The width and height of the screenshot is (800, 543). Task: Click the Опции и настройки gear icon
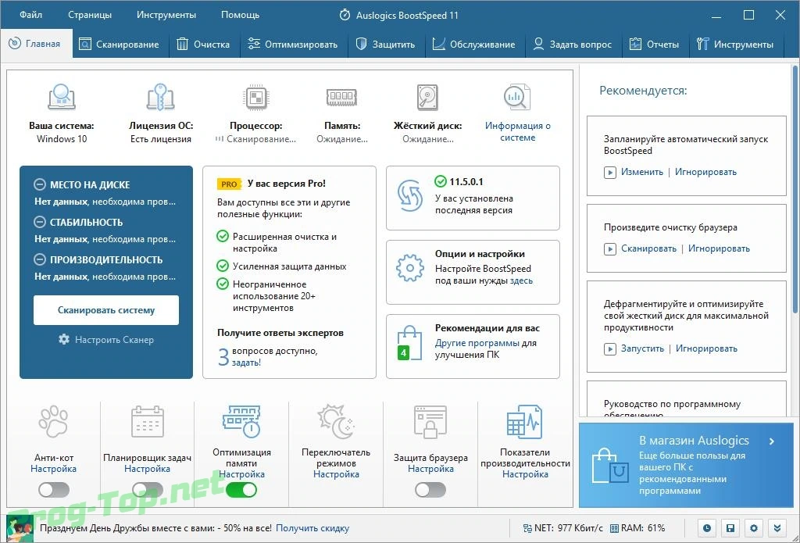tap(410, 268)
